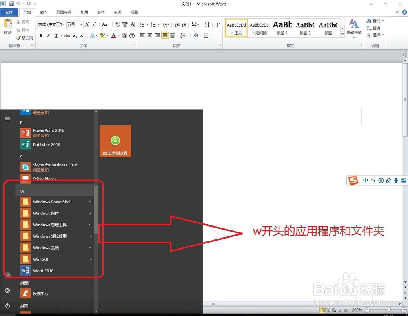The width and height of the screenshot is (408, 316).
Task: Toggle justify alignment
Action: click(165, 35)
